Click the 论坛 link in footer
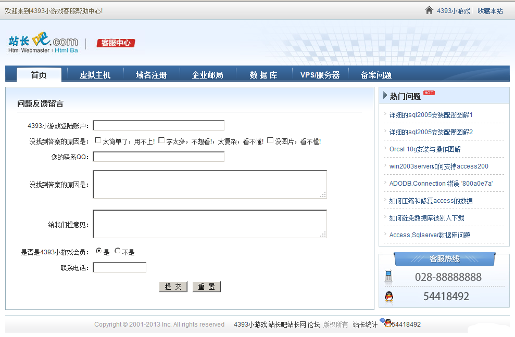Viewport: 515px width, 337px height. pyautogui.click(x=313, y=325)
